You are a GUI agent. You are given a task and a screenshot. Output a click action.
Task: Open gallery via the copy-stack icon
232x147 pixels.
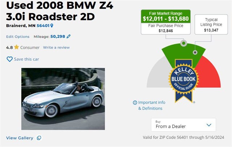point(39,138)
